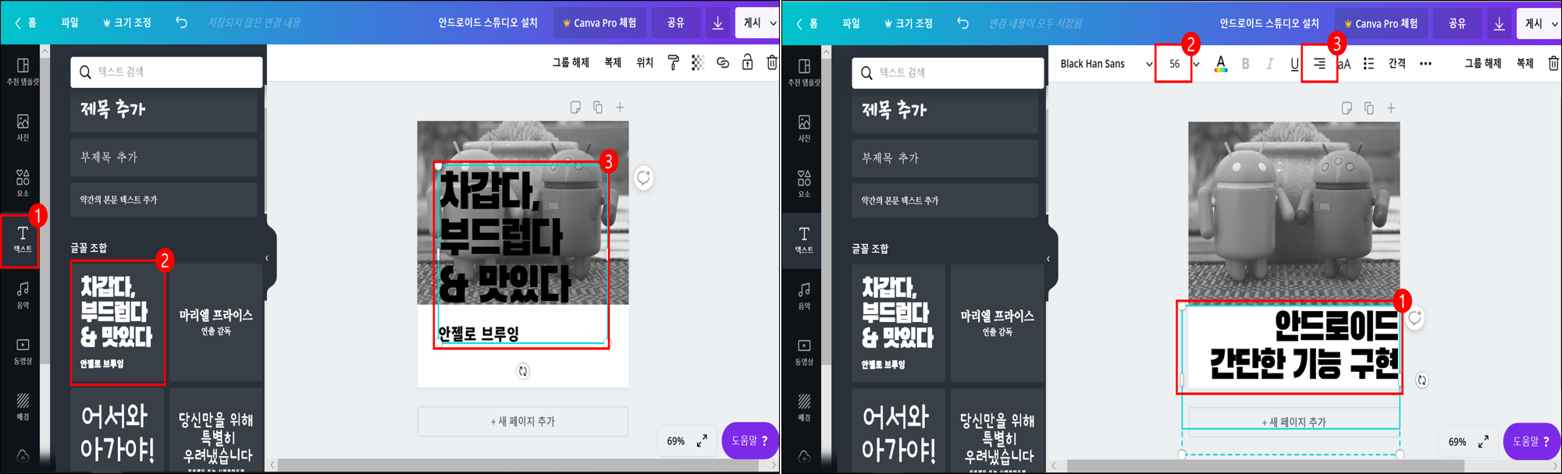Open 동영상 (Video) sidebar panel in right screenshot
The image size is (1562, 474).
click(804, 352)
